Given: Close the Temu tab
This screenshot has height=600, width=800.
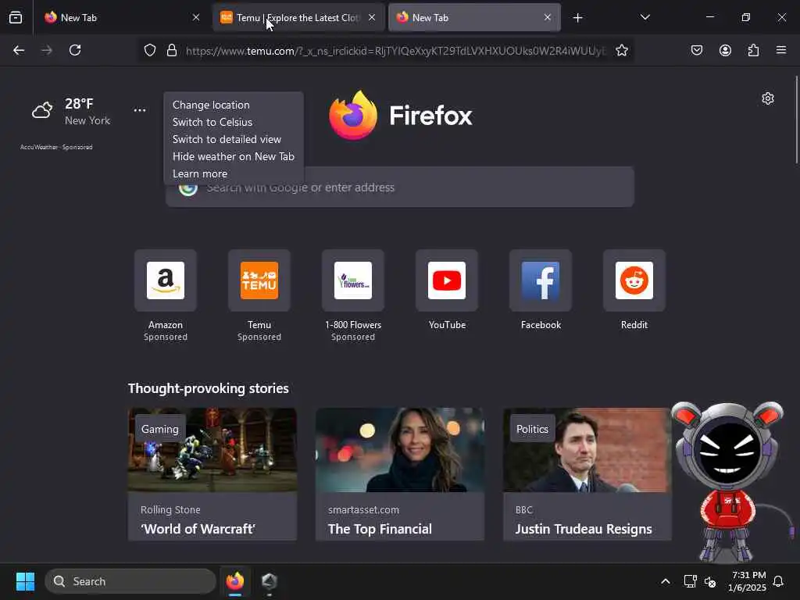Looking at the screenshot, I should [x=372, y=17].
